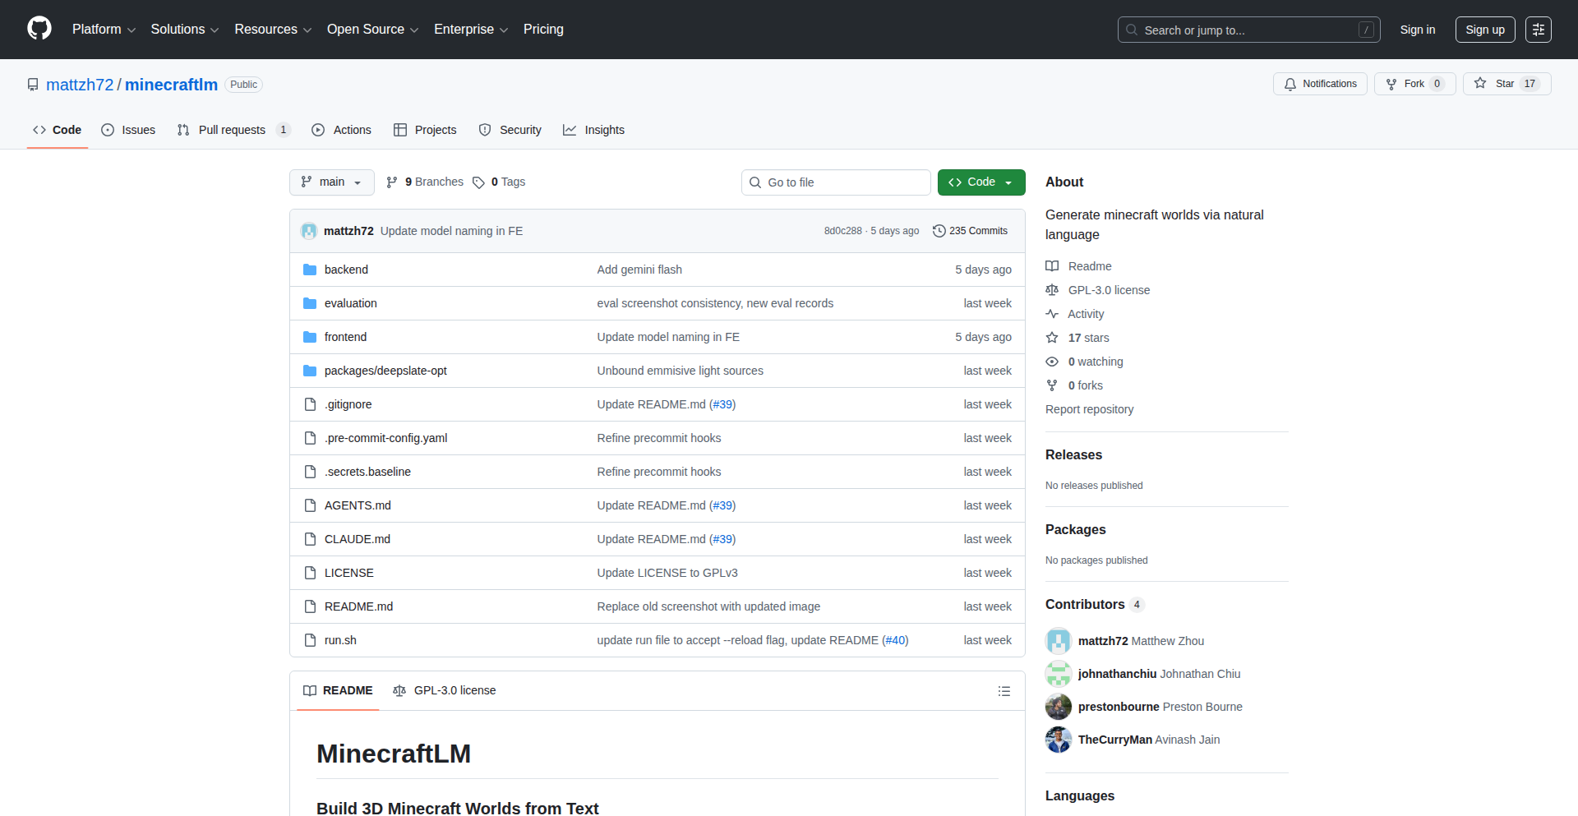This screenshot has width=1578, height=816.
Task: Open the Pull requests tab
Action: 233,130
